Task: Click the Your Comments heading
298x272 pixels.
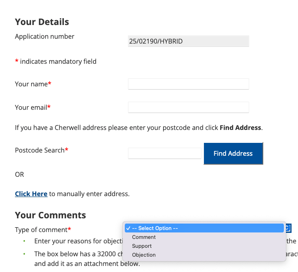Action: click(x=50, y=215)
